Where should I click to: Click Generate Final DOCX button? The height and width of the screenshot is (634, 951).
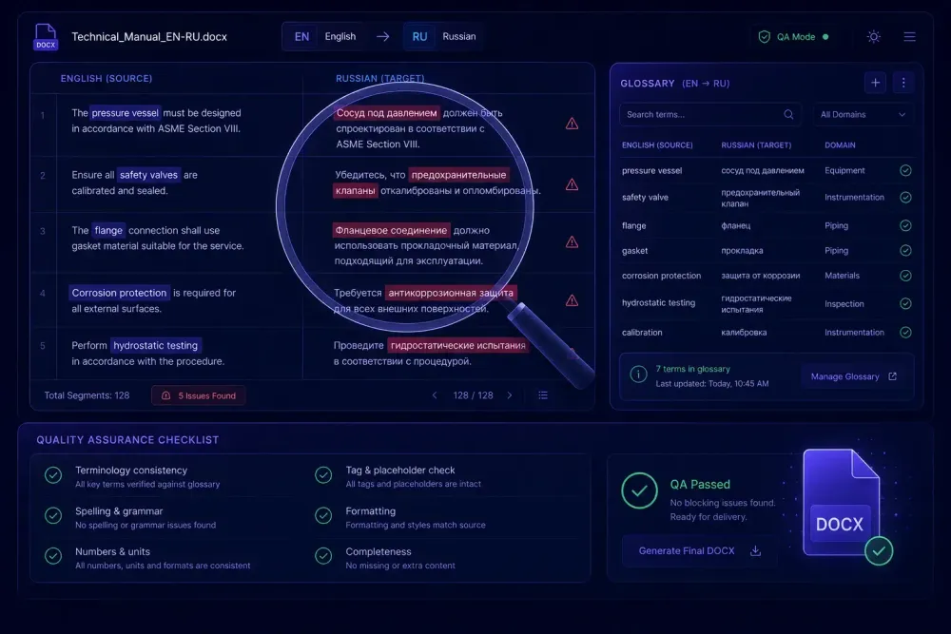pyautogui.click(x=699, y=551)
